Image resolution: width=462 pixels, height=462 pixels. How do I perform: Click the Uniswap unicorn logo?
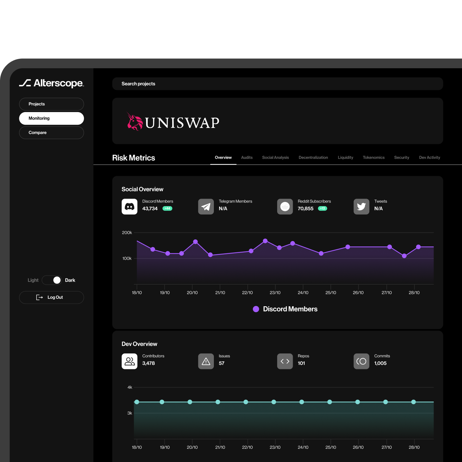click(135, 121)
